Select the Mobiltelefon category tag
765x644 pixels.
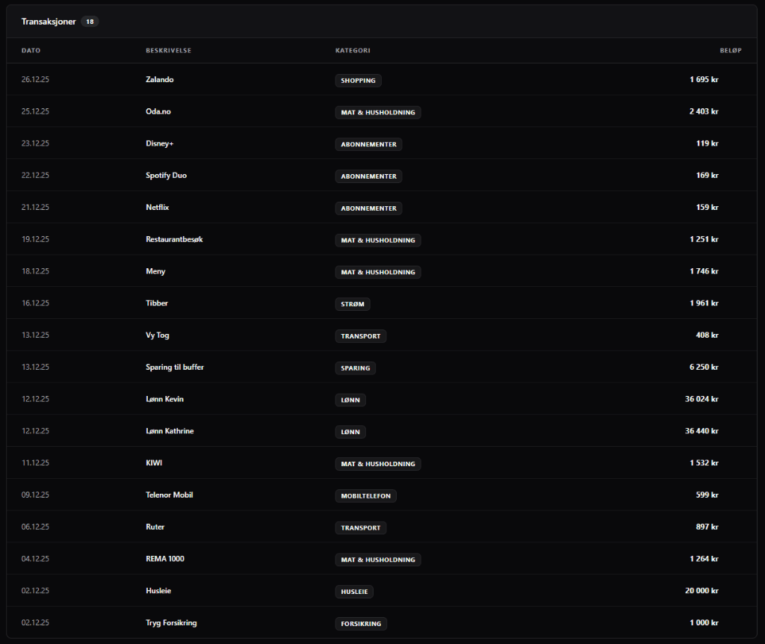click(365, 496)
